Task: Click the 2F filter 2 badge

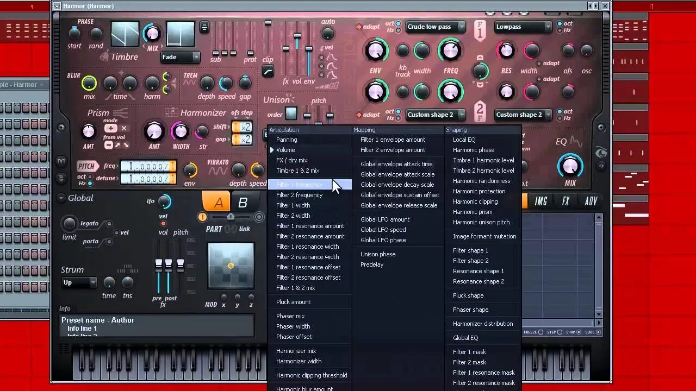Action: click(x=480, y=111)
